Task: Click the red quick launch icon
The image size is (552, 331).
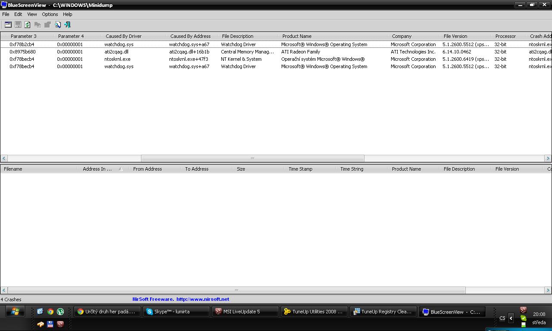Action: [60, 324]
